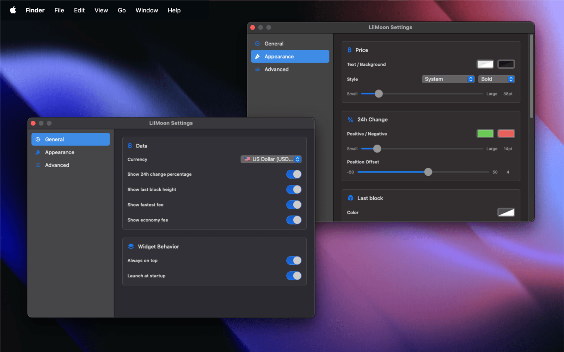Open the Help menu
The width and height of the screenshot is (564, 352).
click(x=174, y=10)
